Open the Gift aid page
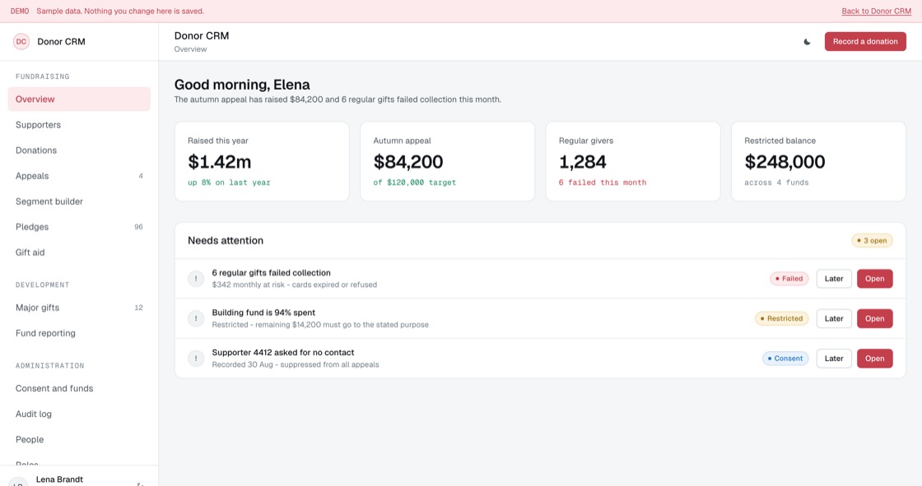The image size is (922, 486). [79, 252]
